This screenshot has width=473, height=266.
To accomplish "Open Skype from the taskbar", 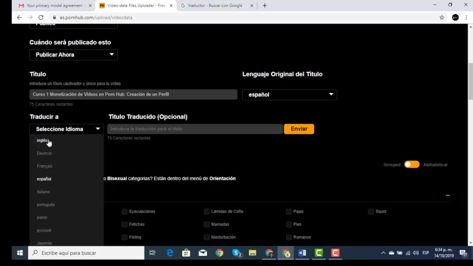I will [237, 253].
